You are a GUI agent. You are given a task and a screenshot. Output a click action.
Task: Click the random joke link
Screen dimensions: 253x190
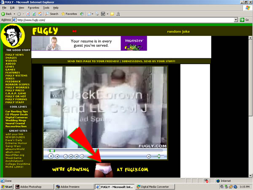(178, 32)
